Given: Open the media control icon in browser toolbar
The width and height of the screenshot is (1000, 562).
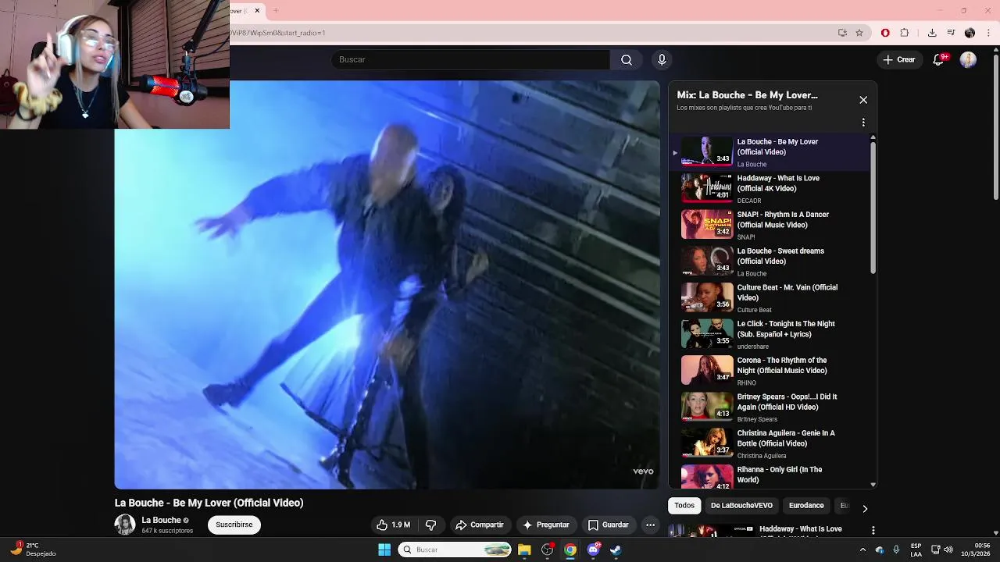Looking at the screenshot, I should tap(951, 33).
